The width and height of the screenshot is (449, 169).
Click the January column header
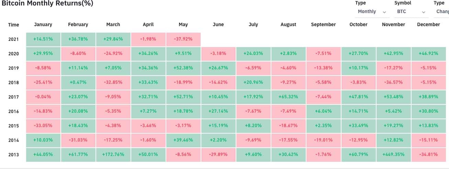(x=43, y=24)
